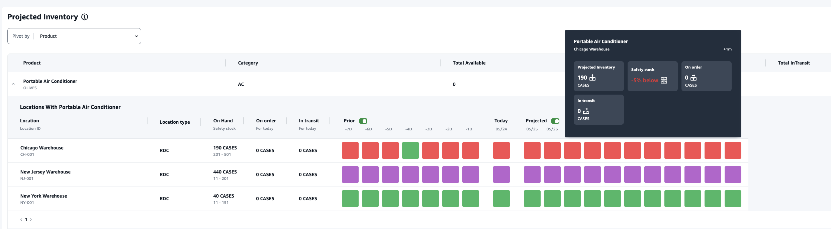This screenshot has height=229, width=831.
Task: Select New York Warehouse -5D green cell
Action: [390, 199]
